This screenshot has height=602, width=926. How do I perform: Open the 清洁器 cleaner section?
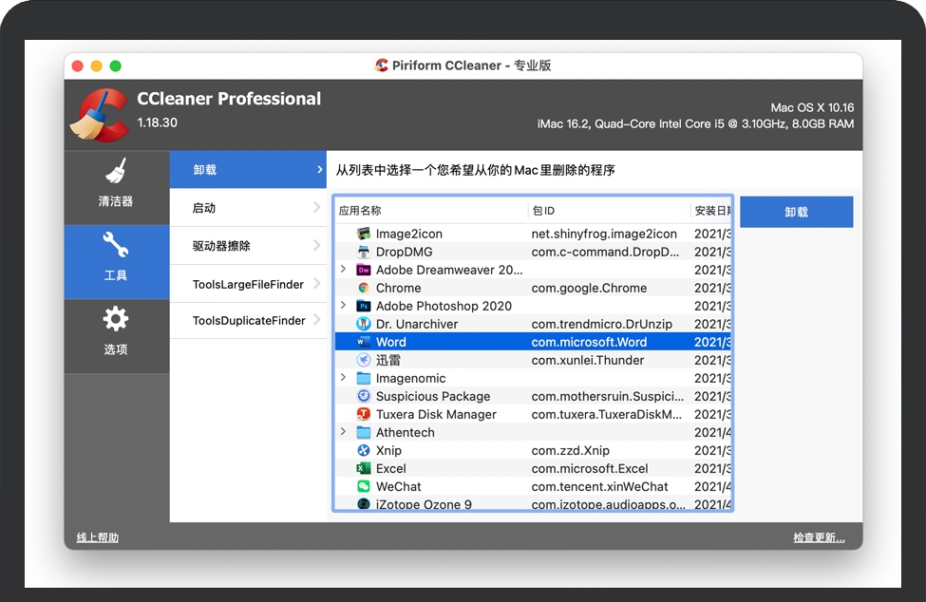(x=116, y=185)
